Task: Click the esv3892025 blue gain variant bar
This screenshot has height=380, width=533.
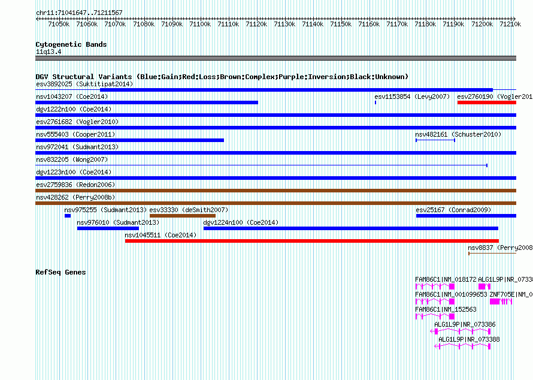Action: pos(264,90)
